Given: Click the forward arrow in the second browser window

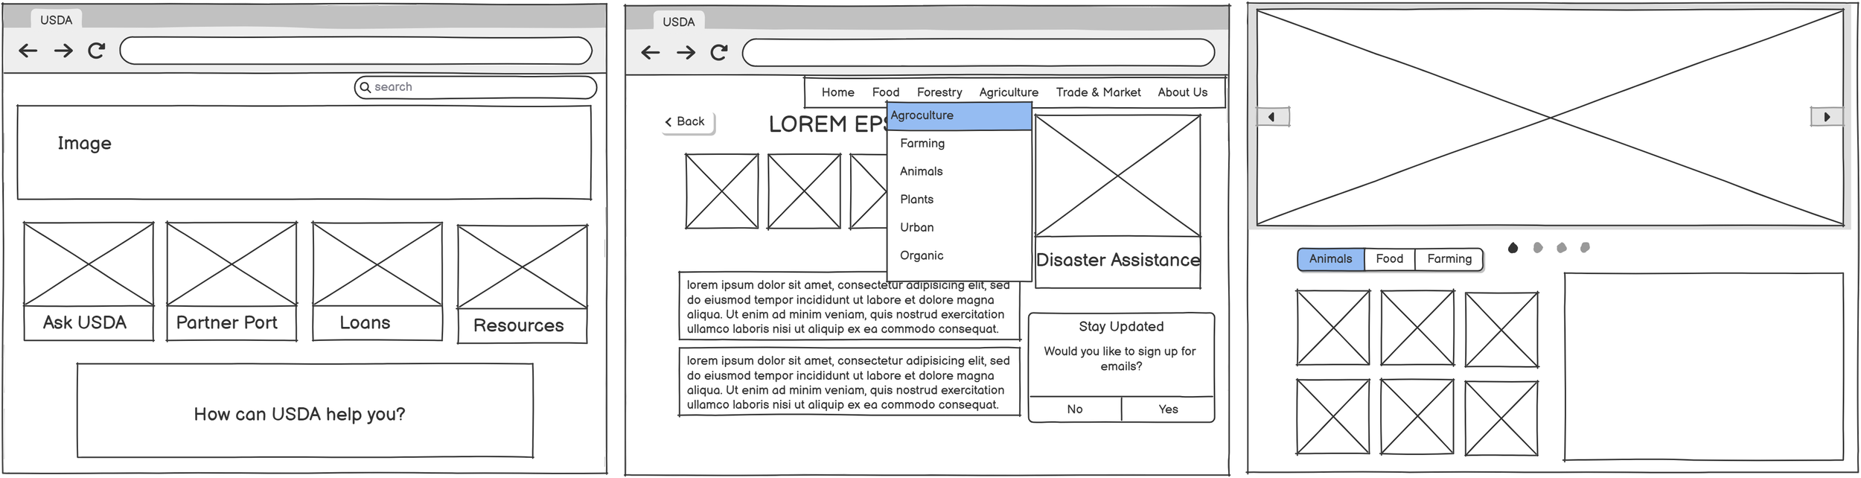Looking at the screenshot, I should point(686,52).
